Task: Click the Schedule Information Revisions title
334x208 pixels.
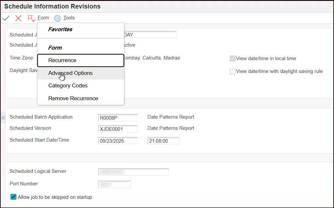Action: pyautogui.click(x=52, y=6)
